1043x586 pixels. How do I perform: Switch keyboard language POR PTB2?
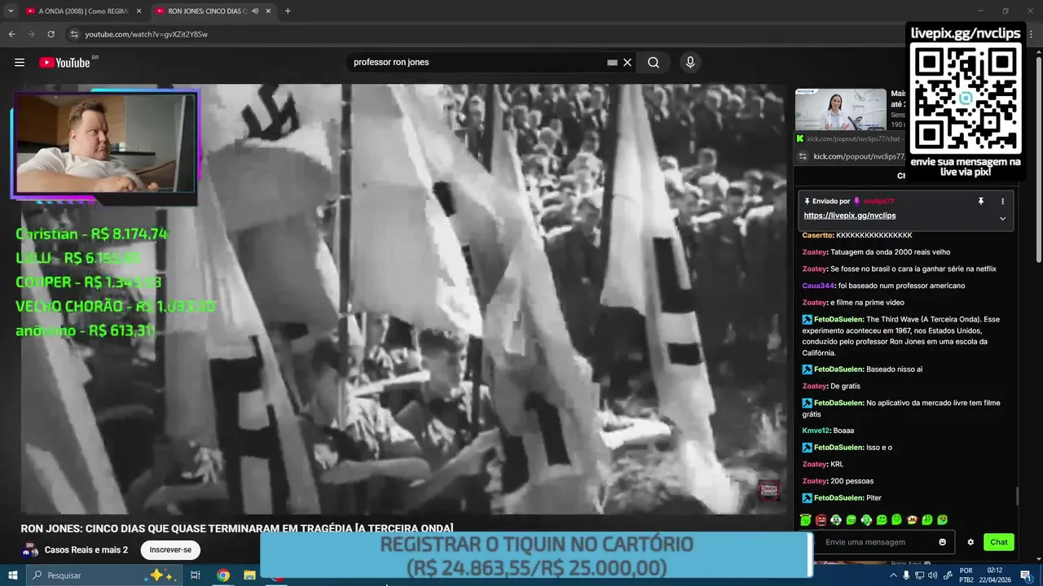tap(966, 575)
